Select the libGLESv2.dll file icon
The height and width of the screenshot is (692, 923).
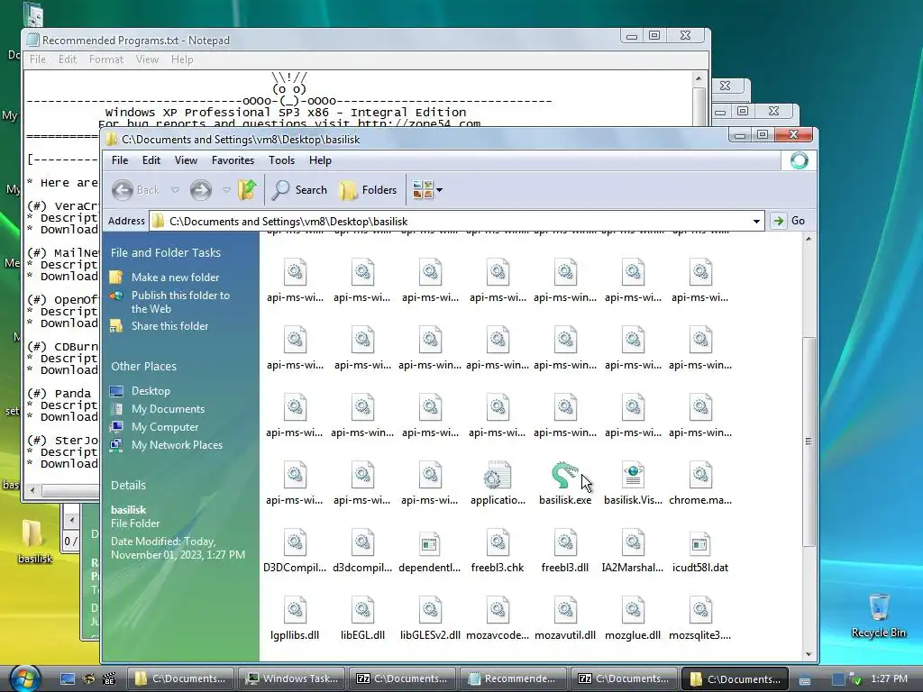430,611
